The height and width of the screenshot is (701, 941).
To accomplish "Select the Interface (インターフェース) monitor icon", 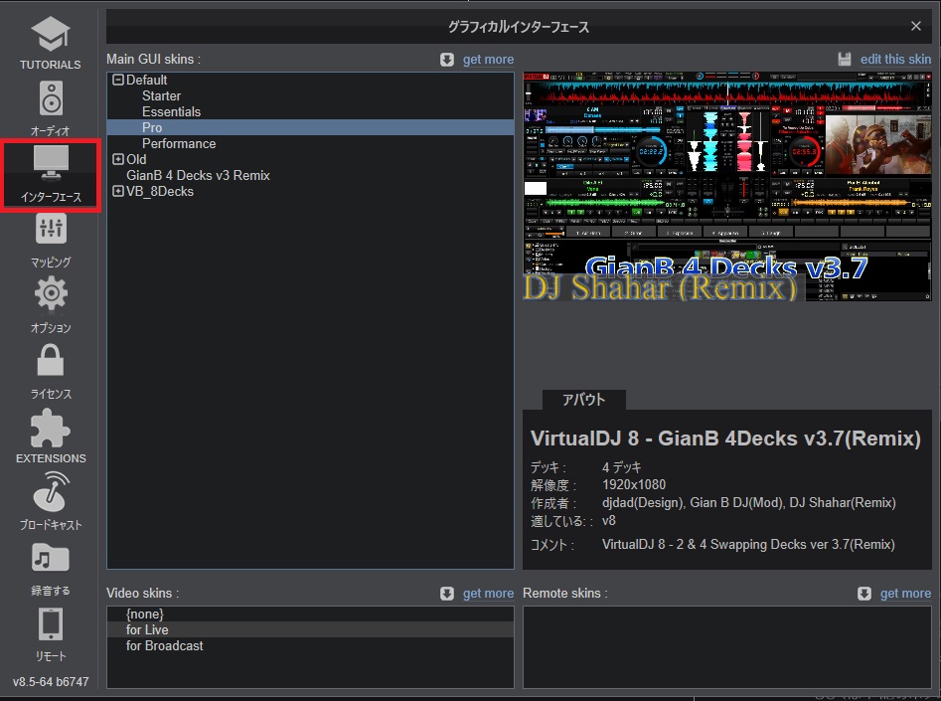I will (x=51, y=163).
